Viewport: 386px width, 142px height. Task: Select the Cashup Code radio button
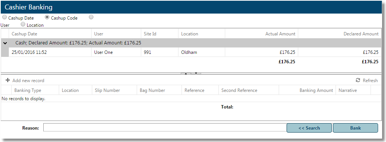pos(47,17)
